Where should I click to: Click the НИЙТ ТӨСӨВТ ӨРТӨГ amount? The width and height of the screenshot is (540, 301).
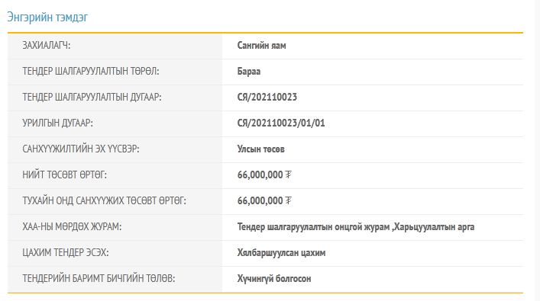point(260,175)
